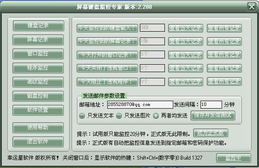Click the 邮箱地址 email input field

coord(140,105)
